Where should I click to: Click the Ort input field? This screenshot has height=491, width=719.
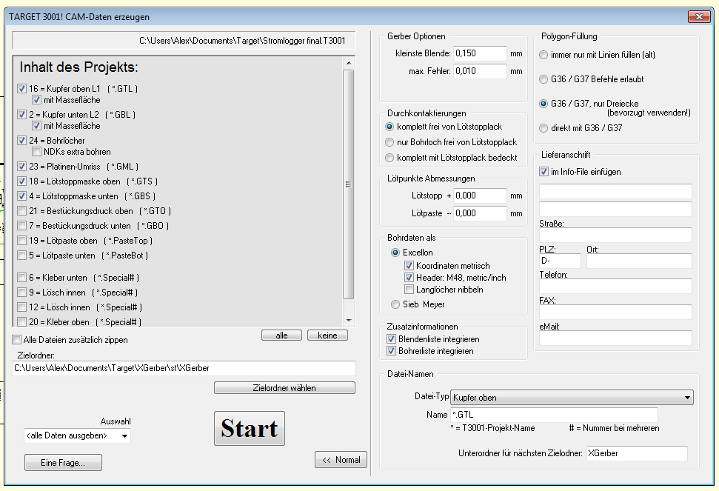[639, 261]
